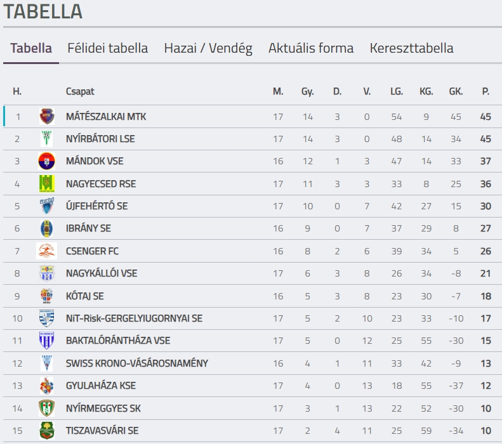Switch to the Félidei tabella tab

click(x=108, y=48)
